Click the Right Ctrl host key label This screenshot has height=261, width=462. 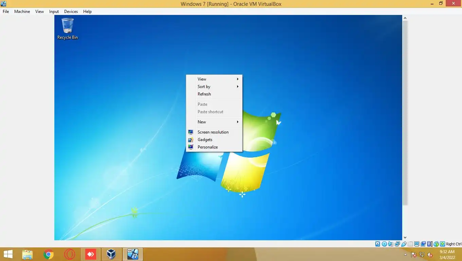[454, 244]
